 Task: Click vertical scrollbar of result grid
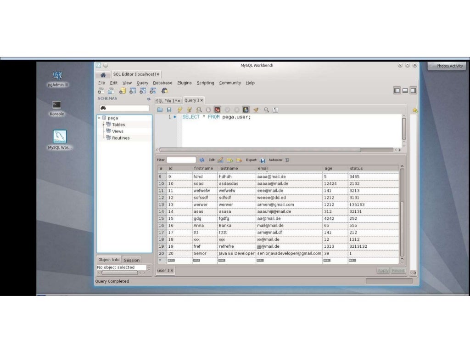point(402,230)
